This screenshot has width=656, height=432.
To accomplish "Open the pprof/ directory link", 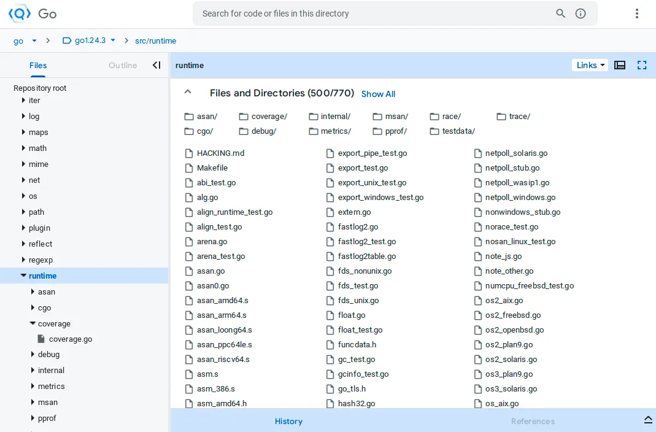I will 396,131.
